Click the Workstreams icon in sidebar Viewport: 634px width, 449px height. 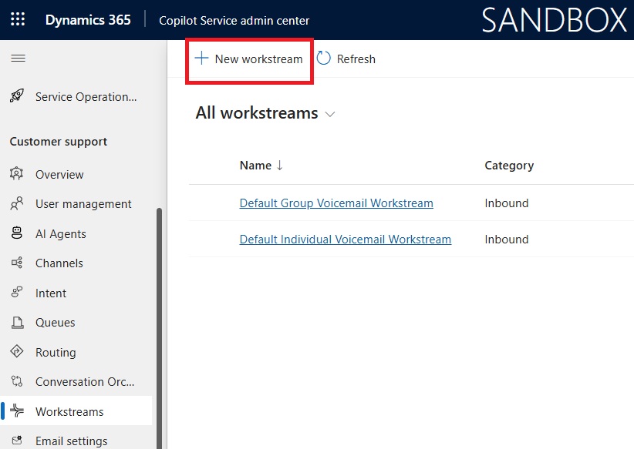tap(17, 410)
